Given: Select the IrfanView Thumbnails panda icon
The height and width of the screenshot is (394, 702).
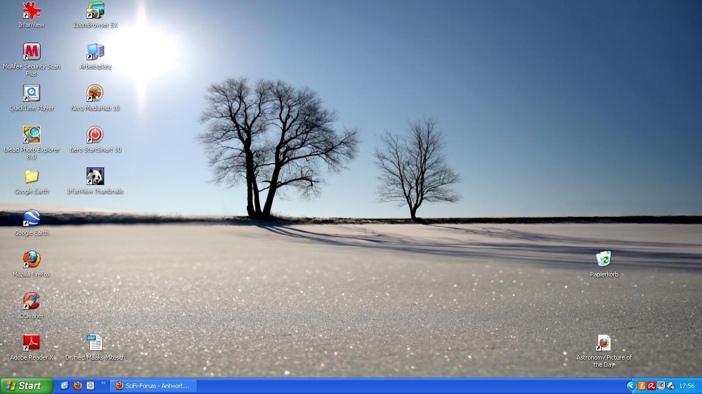Looking at the screenshot, I should (x=95, y=177).
